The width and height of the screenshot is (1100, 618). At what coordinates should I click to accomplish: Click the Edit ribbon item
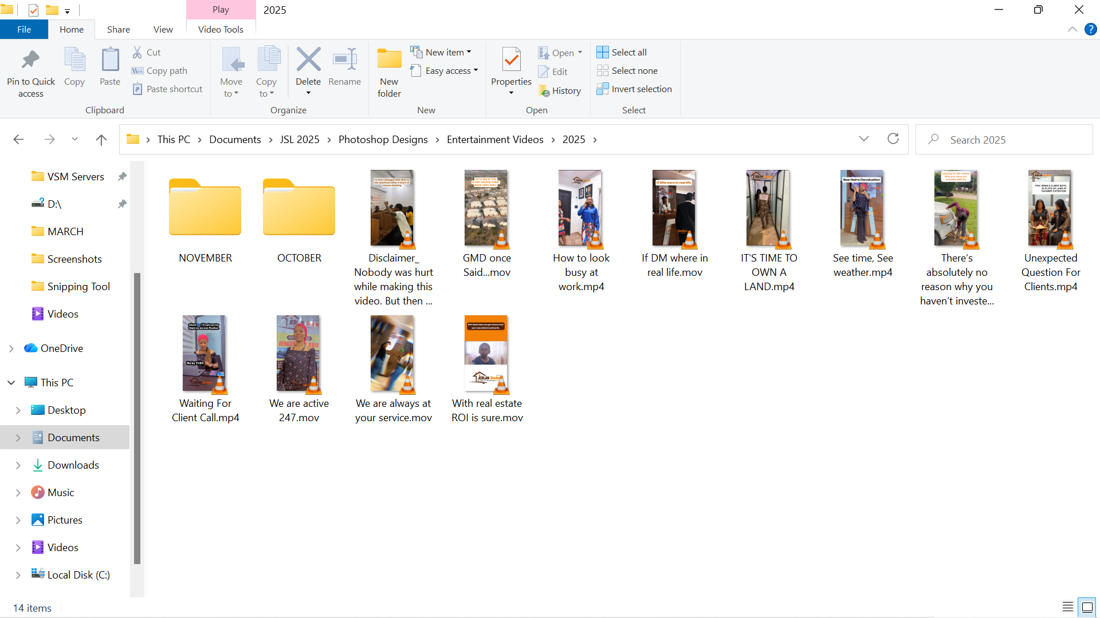pyautogui.click(x=553, y=72)
